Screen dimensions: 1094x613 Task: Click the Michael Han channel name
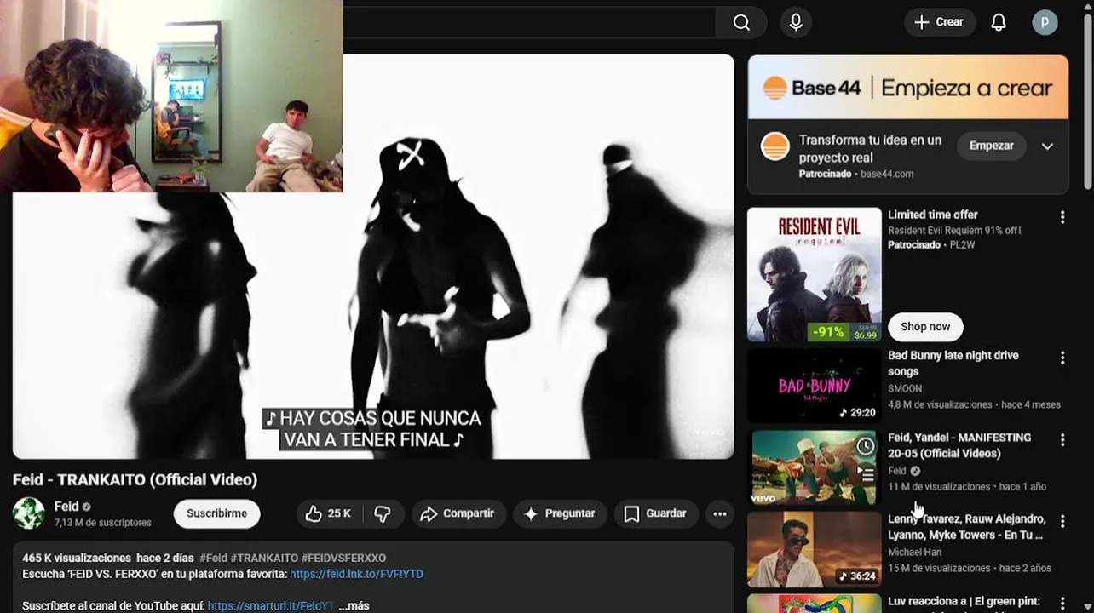[x=914, y=552]
